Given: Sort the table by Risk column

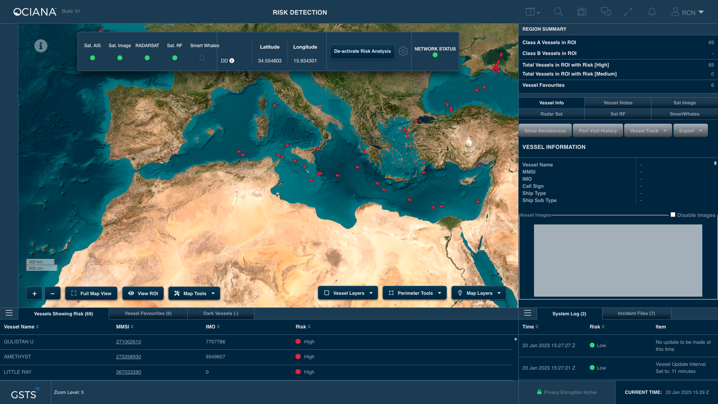Looking at the screenshot, I should pyautogui.click(x=303, y=327).
